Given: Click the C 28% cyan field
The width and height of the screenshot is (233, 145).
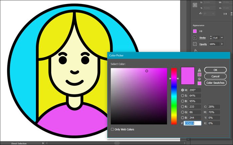Looking at the screenshot, I should [214, 107].
